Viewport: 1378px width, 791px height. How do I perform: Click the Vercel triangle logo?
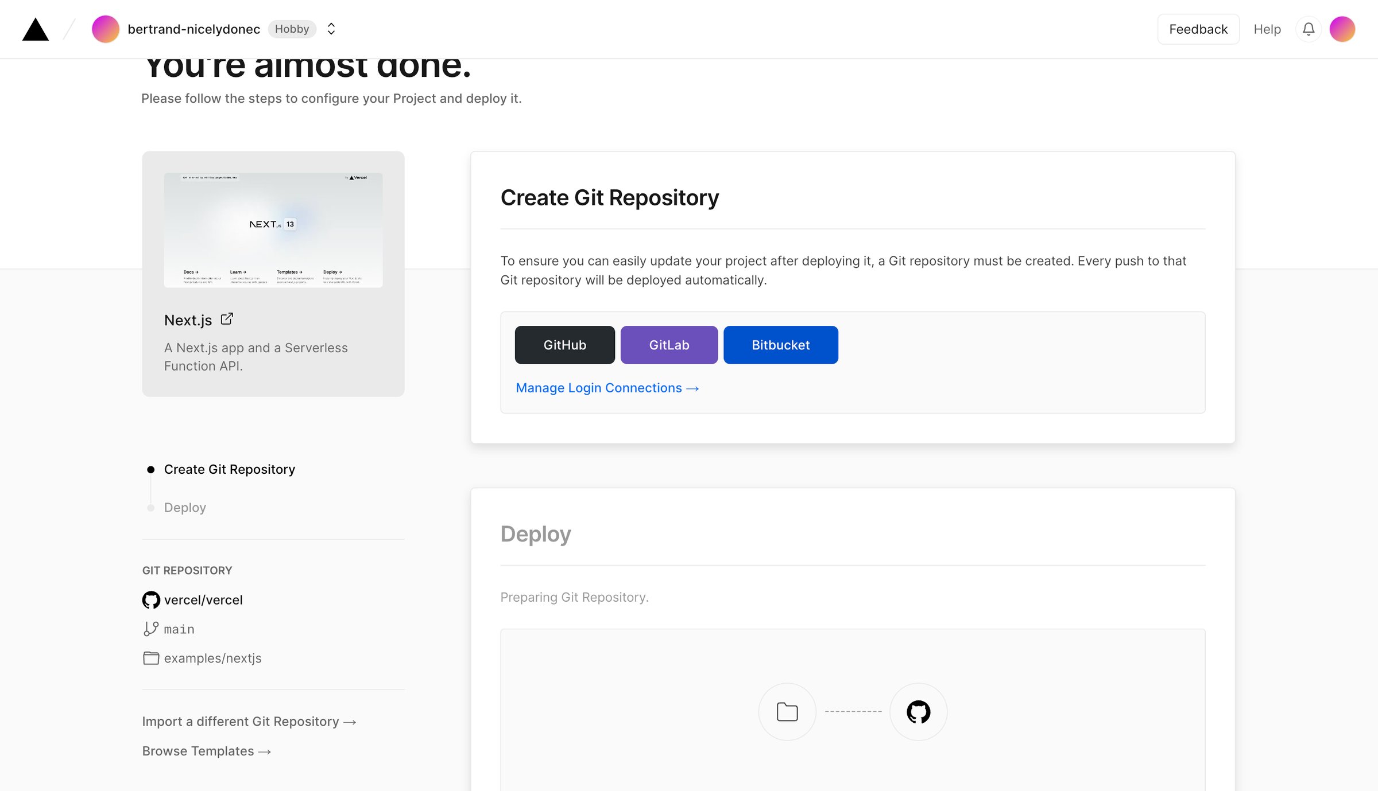click(x=36, y=29)
